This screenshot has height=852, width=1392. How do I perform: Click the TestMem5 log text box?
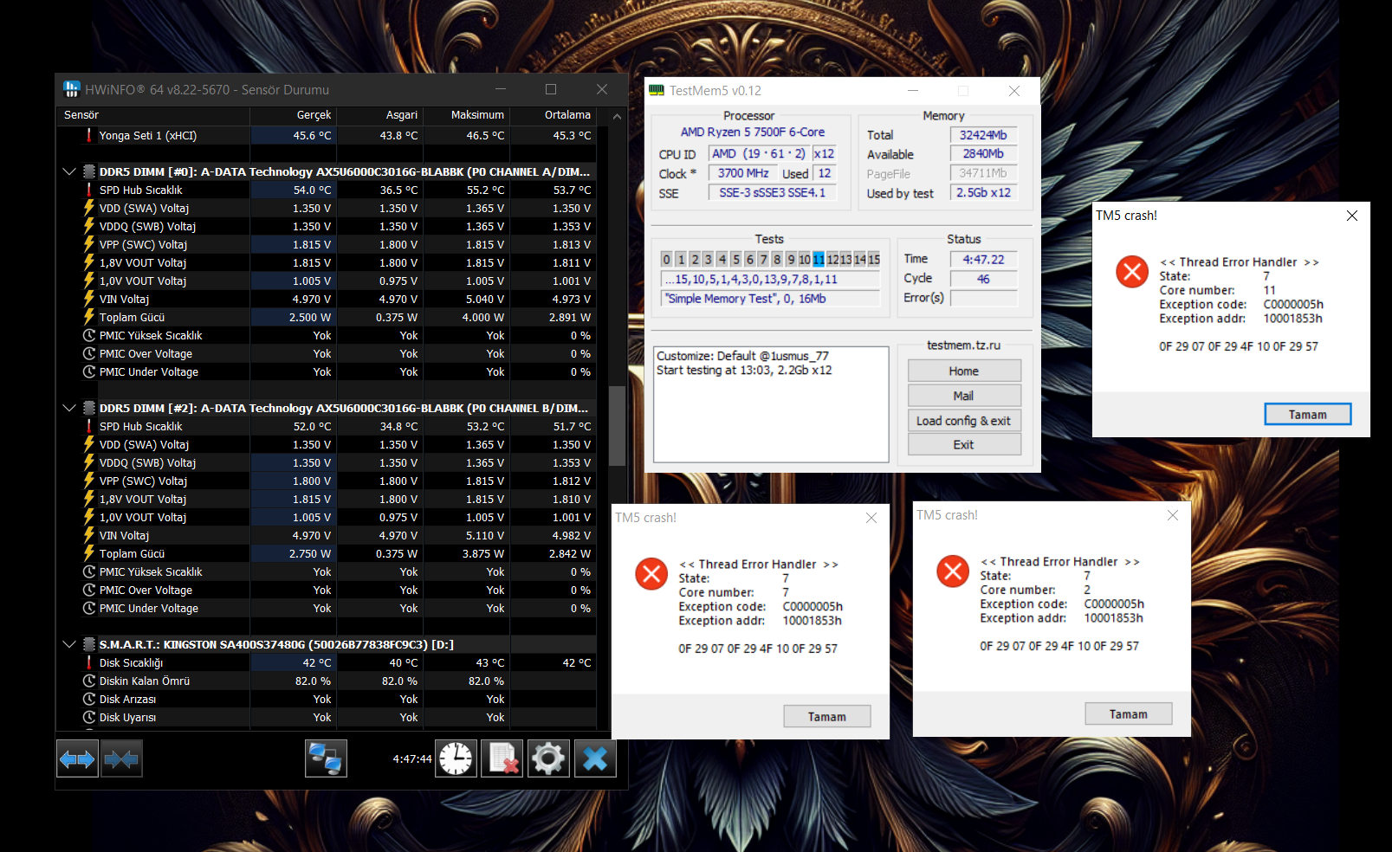coord(771,404)
